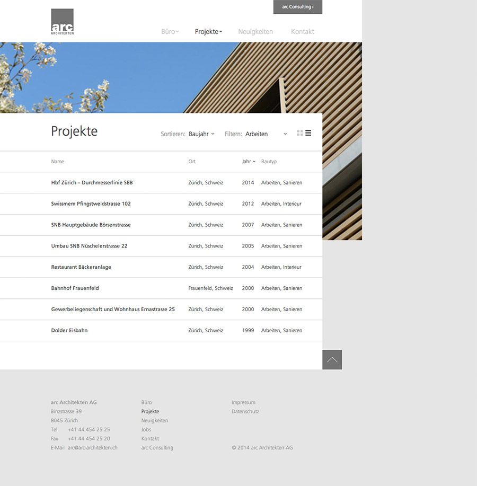Click the 2014 year cell
The image size is (477, 486).
pos(248,182)
